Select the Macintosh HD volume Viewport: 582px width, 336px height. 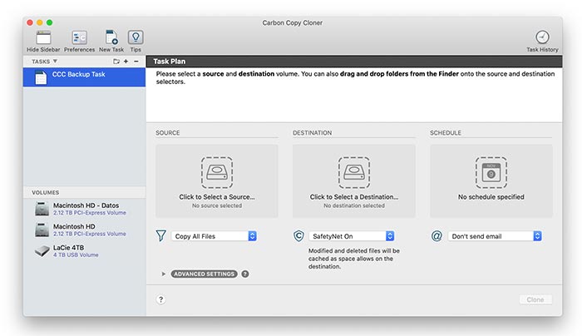pyautogui.click(x=84, y=230)
